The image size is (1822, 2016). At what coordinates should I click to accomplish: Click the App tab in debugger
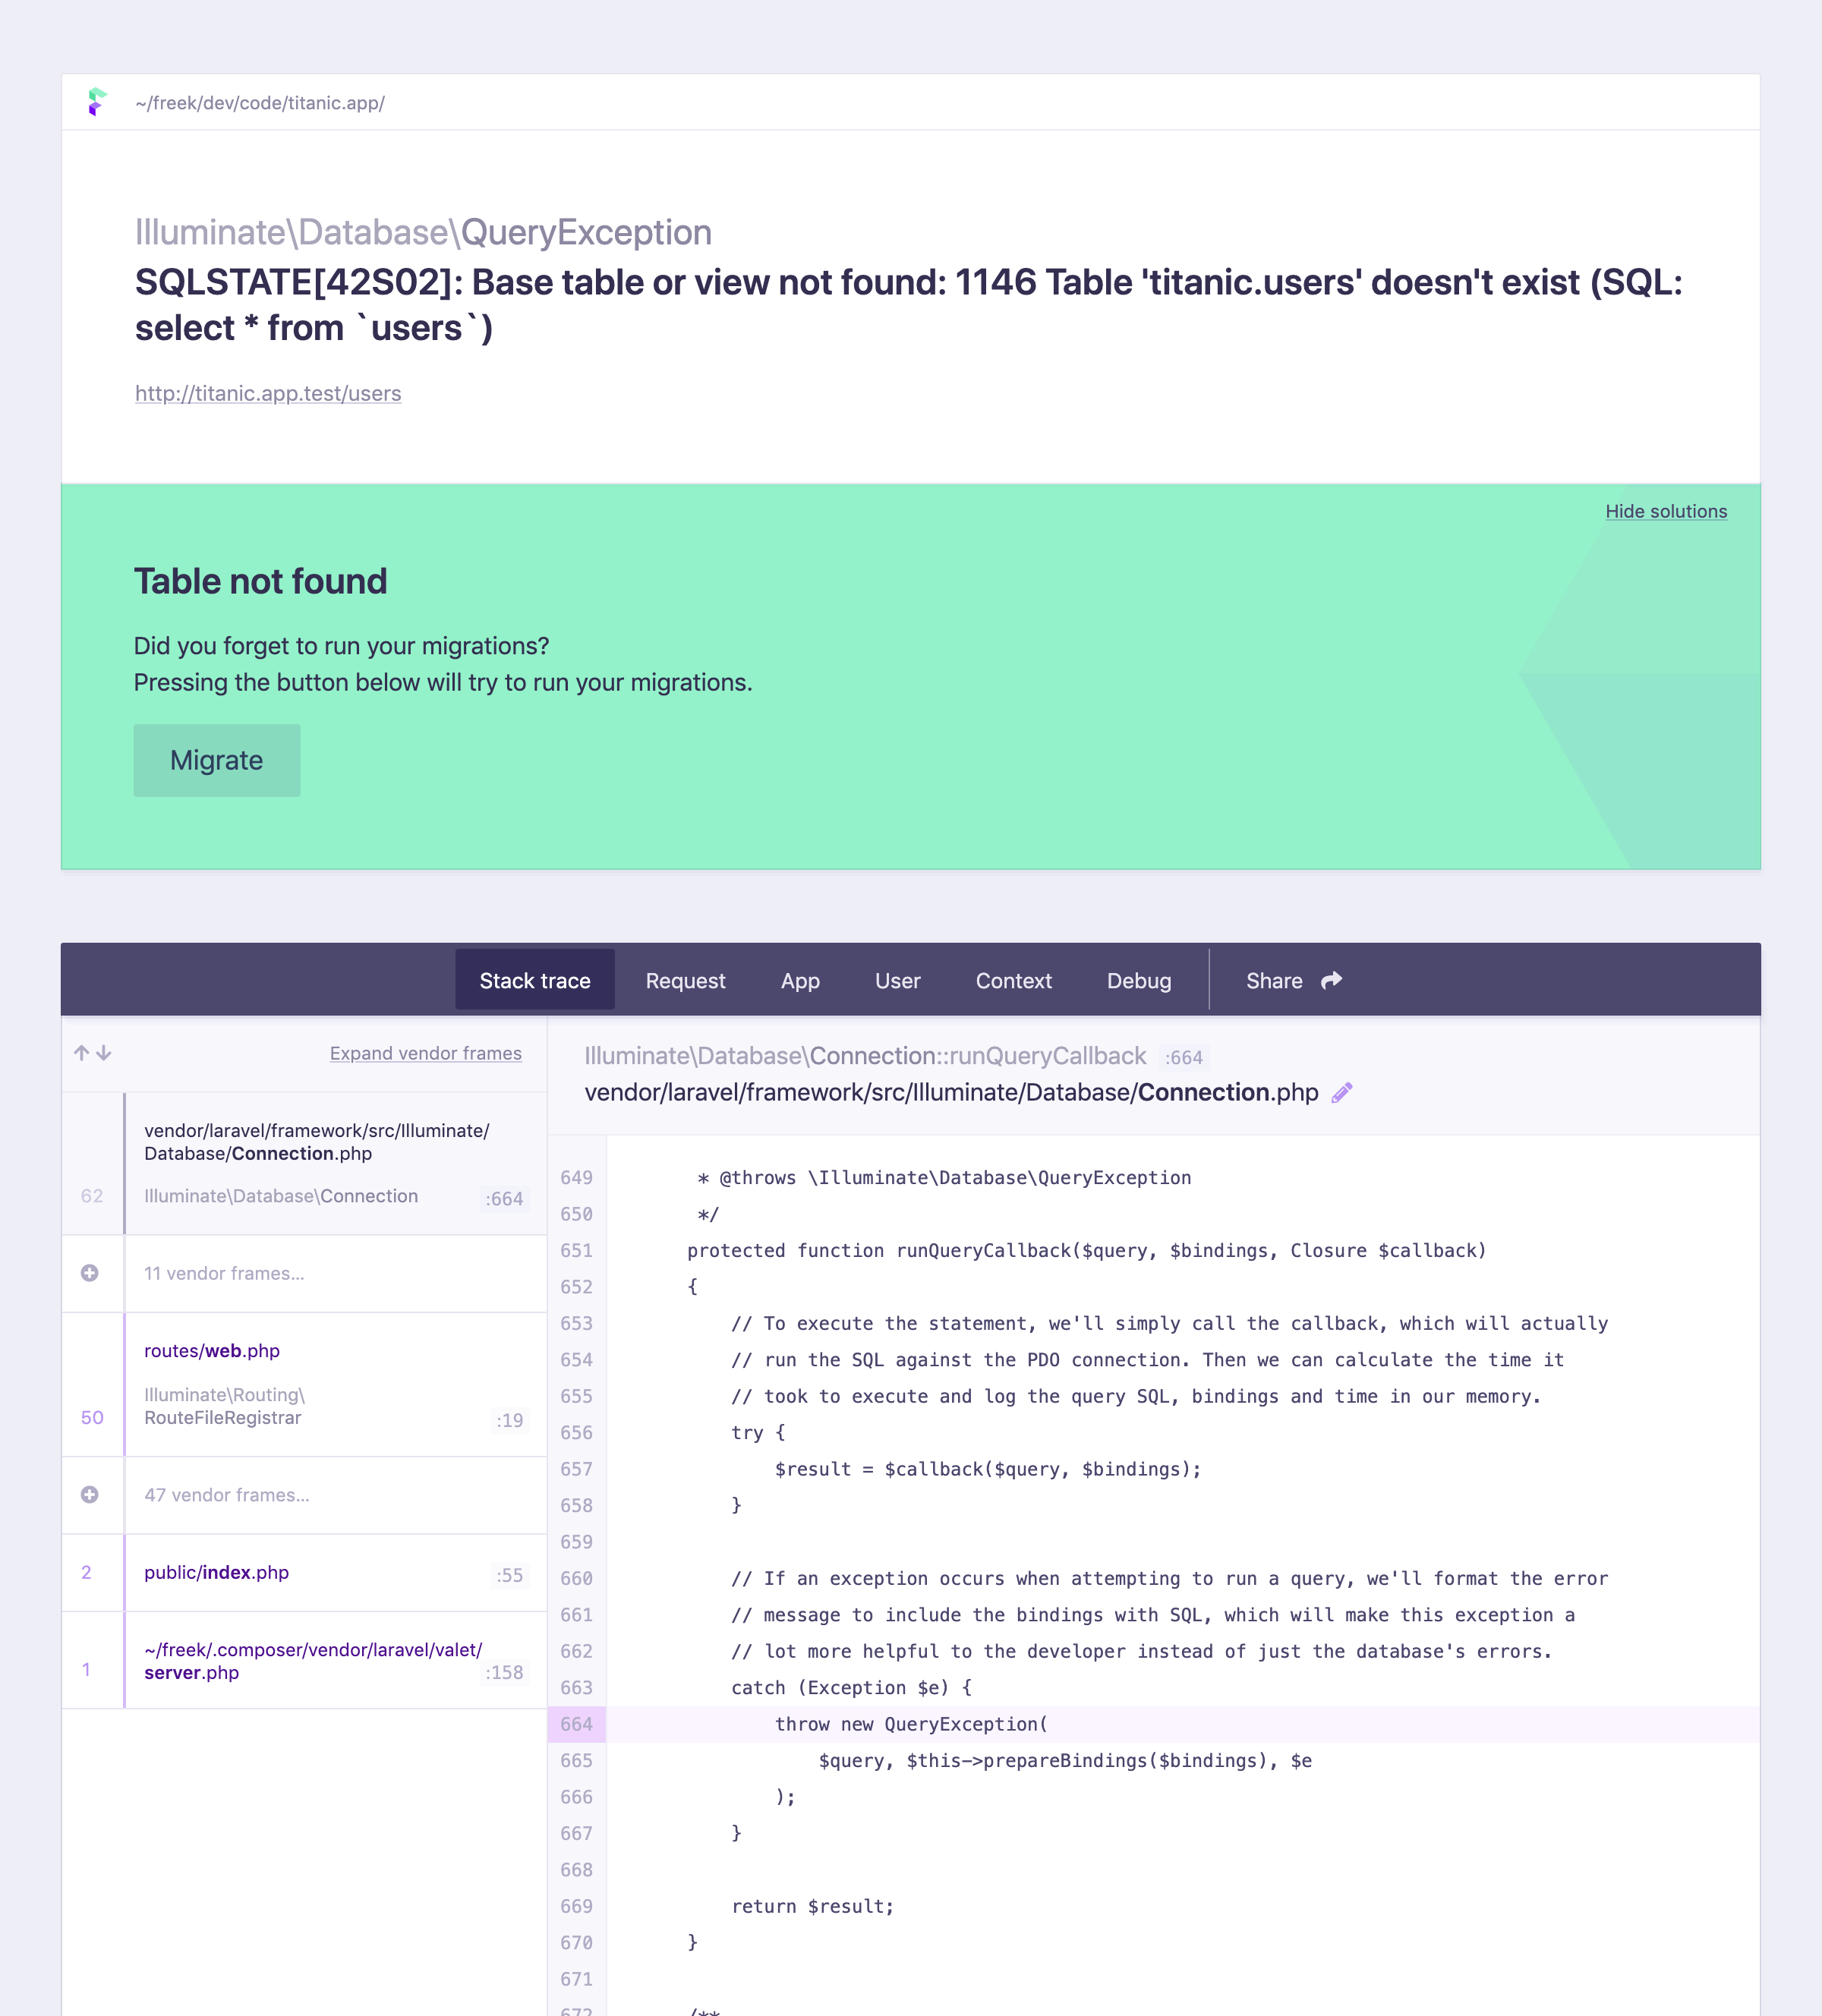coord(799,980)
